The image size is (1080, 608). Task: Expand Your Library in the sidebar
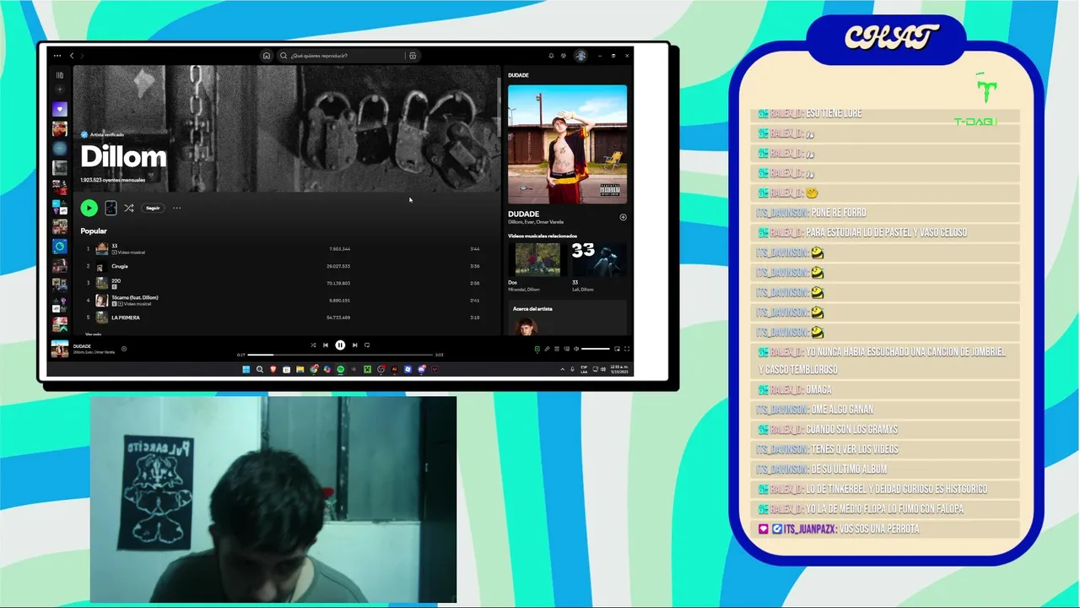tap(59, 75)
